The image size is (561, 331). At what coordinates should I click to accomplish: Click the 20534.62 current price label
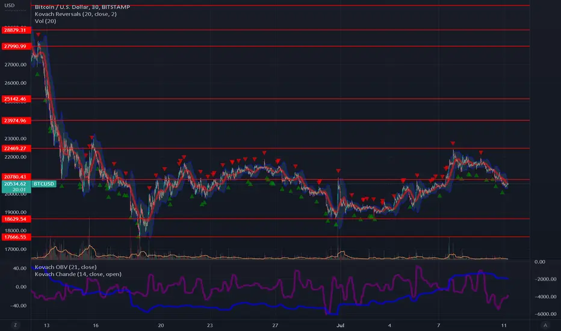click(x=16, y=184)
